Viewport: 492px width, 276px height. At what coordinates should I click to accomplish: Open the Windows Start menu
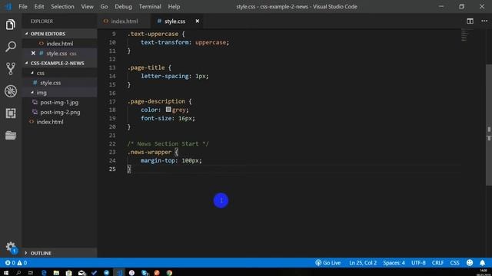click(x=6, y=273)
